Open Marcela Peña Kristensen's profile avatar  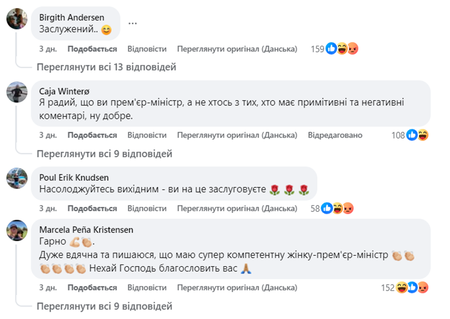17,231
